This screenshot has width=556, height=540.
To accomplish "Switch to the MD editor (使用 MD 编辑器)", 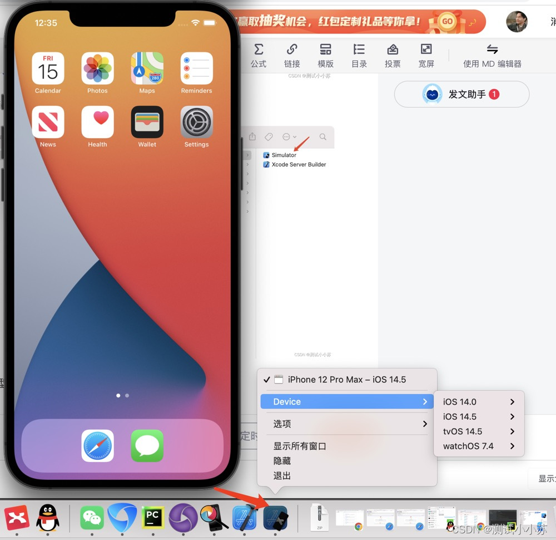I will click(x=492, y=56).
